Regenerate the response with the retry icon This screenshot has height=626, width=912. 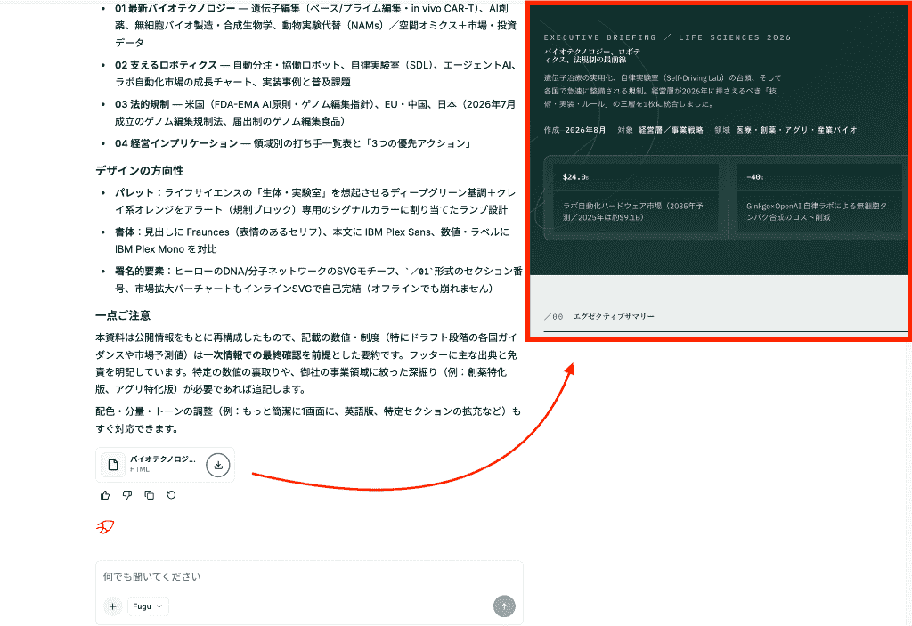tap(171, 495)
